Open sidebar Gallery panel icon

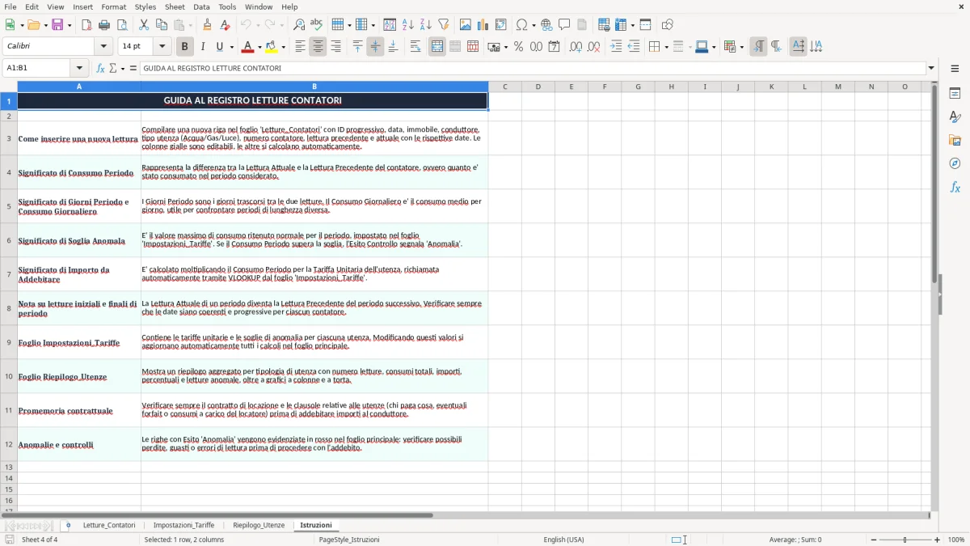[955, 141]
